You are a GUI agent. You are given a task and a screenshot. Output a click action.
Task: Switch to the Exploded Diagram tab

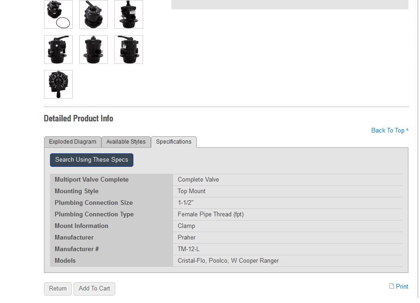tap(72, 142)
